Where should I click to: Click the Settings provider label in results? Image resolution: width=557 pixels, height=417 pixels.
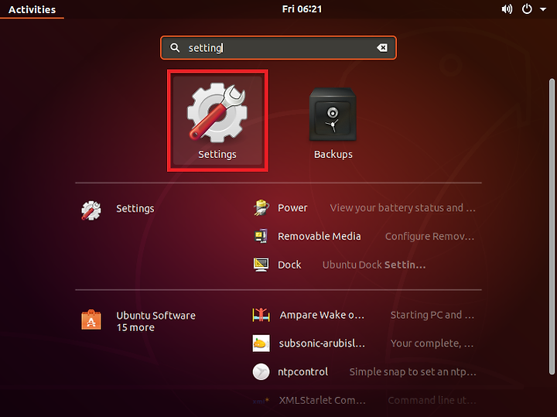point(135,209)
